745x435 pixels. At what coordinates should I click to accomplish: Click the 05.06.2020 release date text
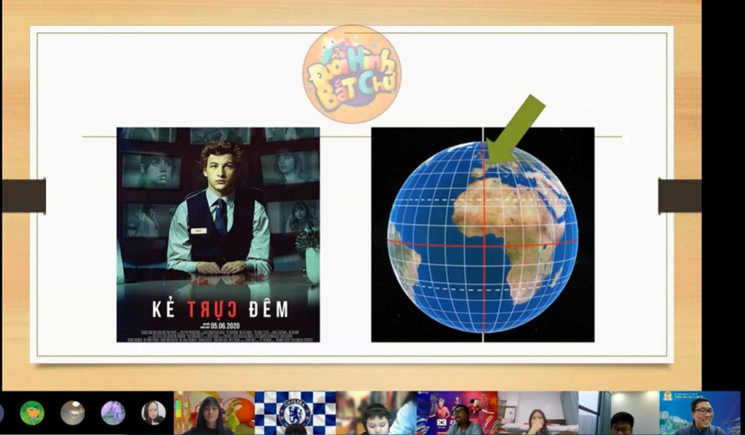226,326
